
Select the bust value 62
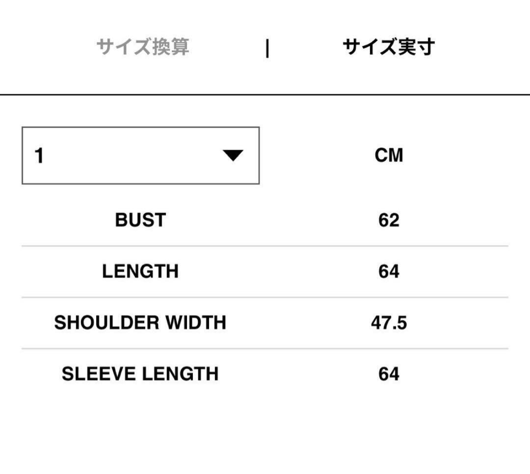[388, 220]
